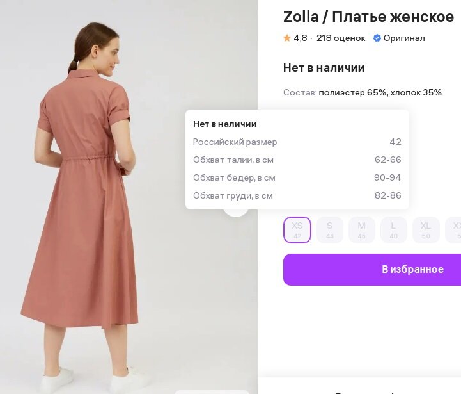Image resolution: width=461 pixels, height=394 pixels.
Task: Click the blue verified Оригинал badge icon
Action: click(377, 38)
